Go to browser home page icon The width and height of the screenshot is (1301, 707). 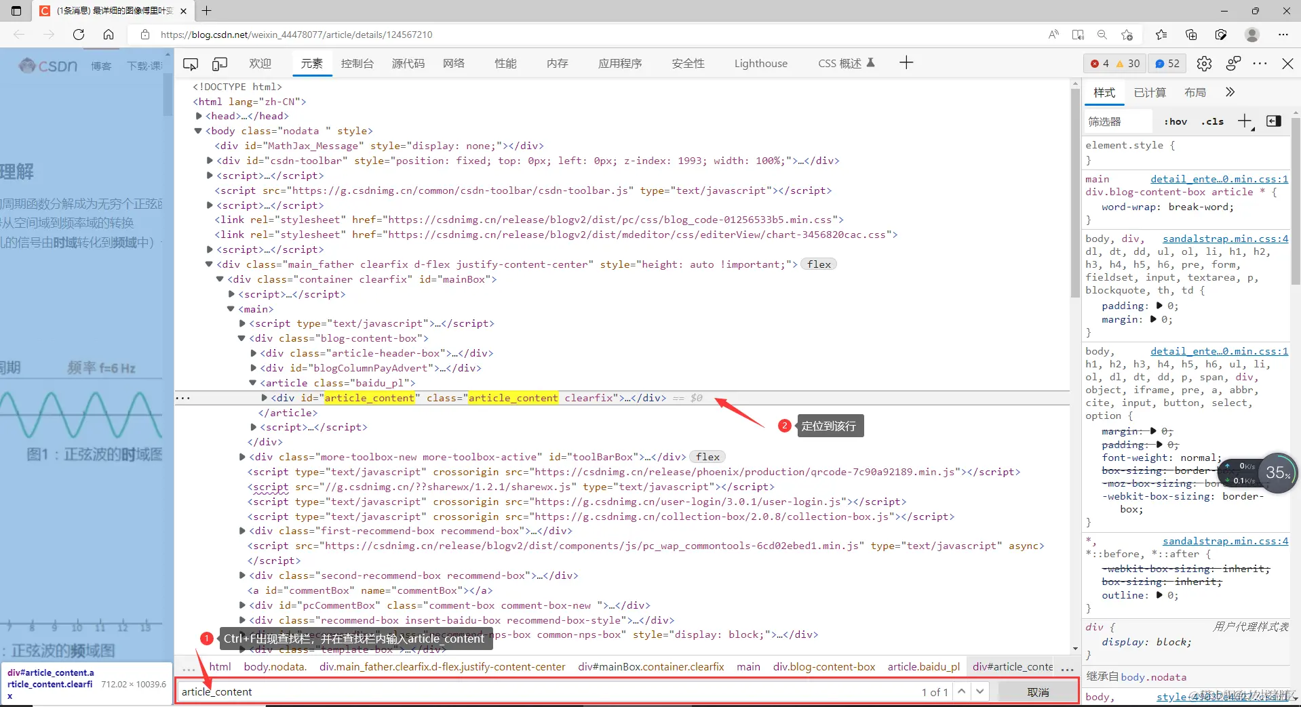[109, 35]
